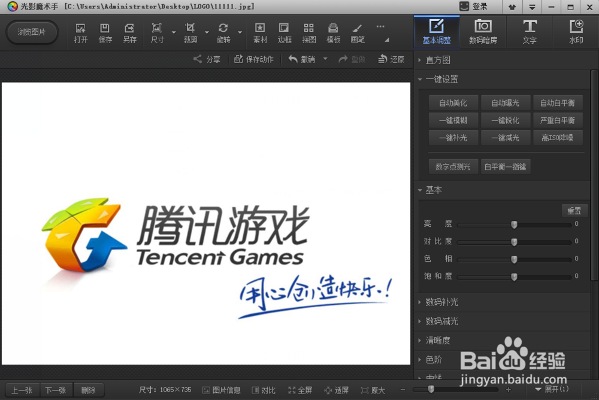Click 保存动作 save action
599x400 pixels.
253,59
